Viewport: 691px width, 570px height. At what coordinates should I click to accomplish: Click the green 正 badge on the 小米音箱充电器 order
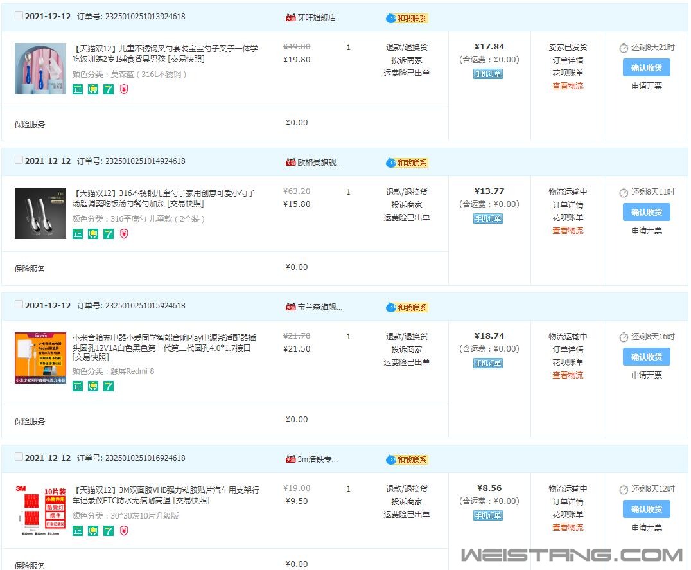[78, 387]
